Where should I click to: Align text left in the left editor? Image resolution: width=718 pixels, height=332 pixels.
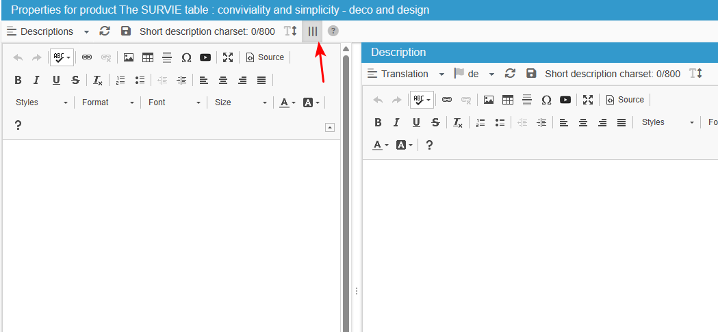point(204,81)
